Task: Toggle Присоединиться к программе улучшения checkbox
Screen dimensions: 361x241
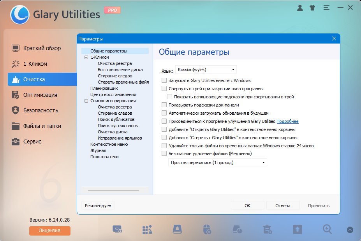Action: click(164, 121)
